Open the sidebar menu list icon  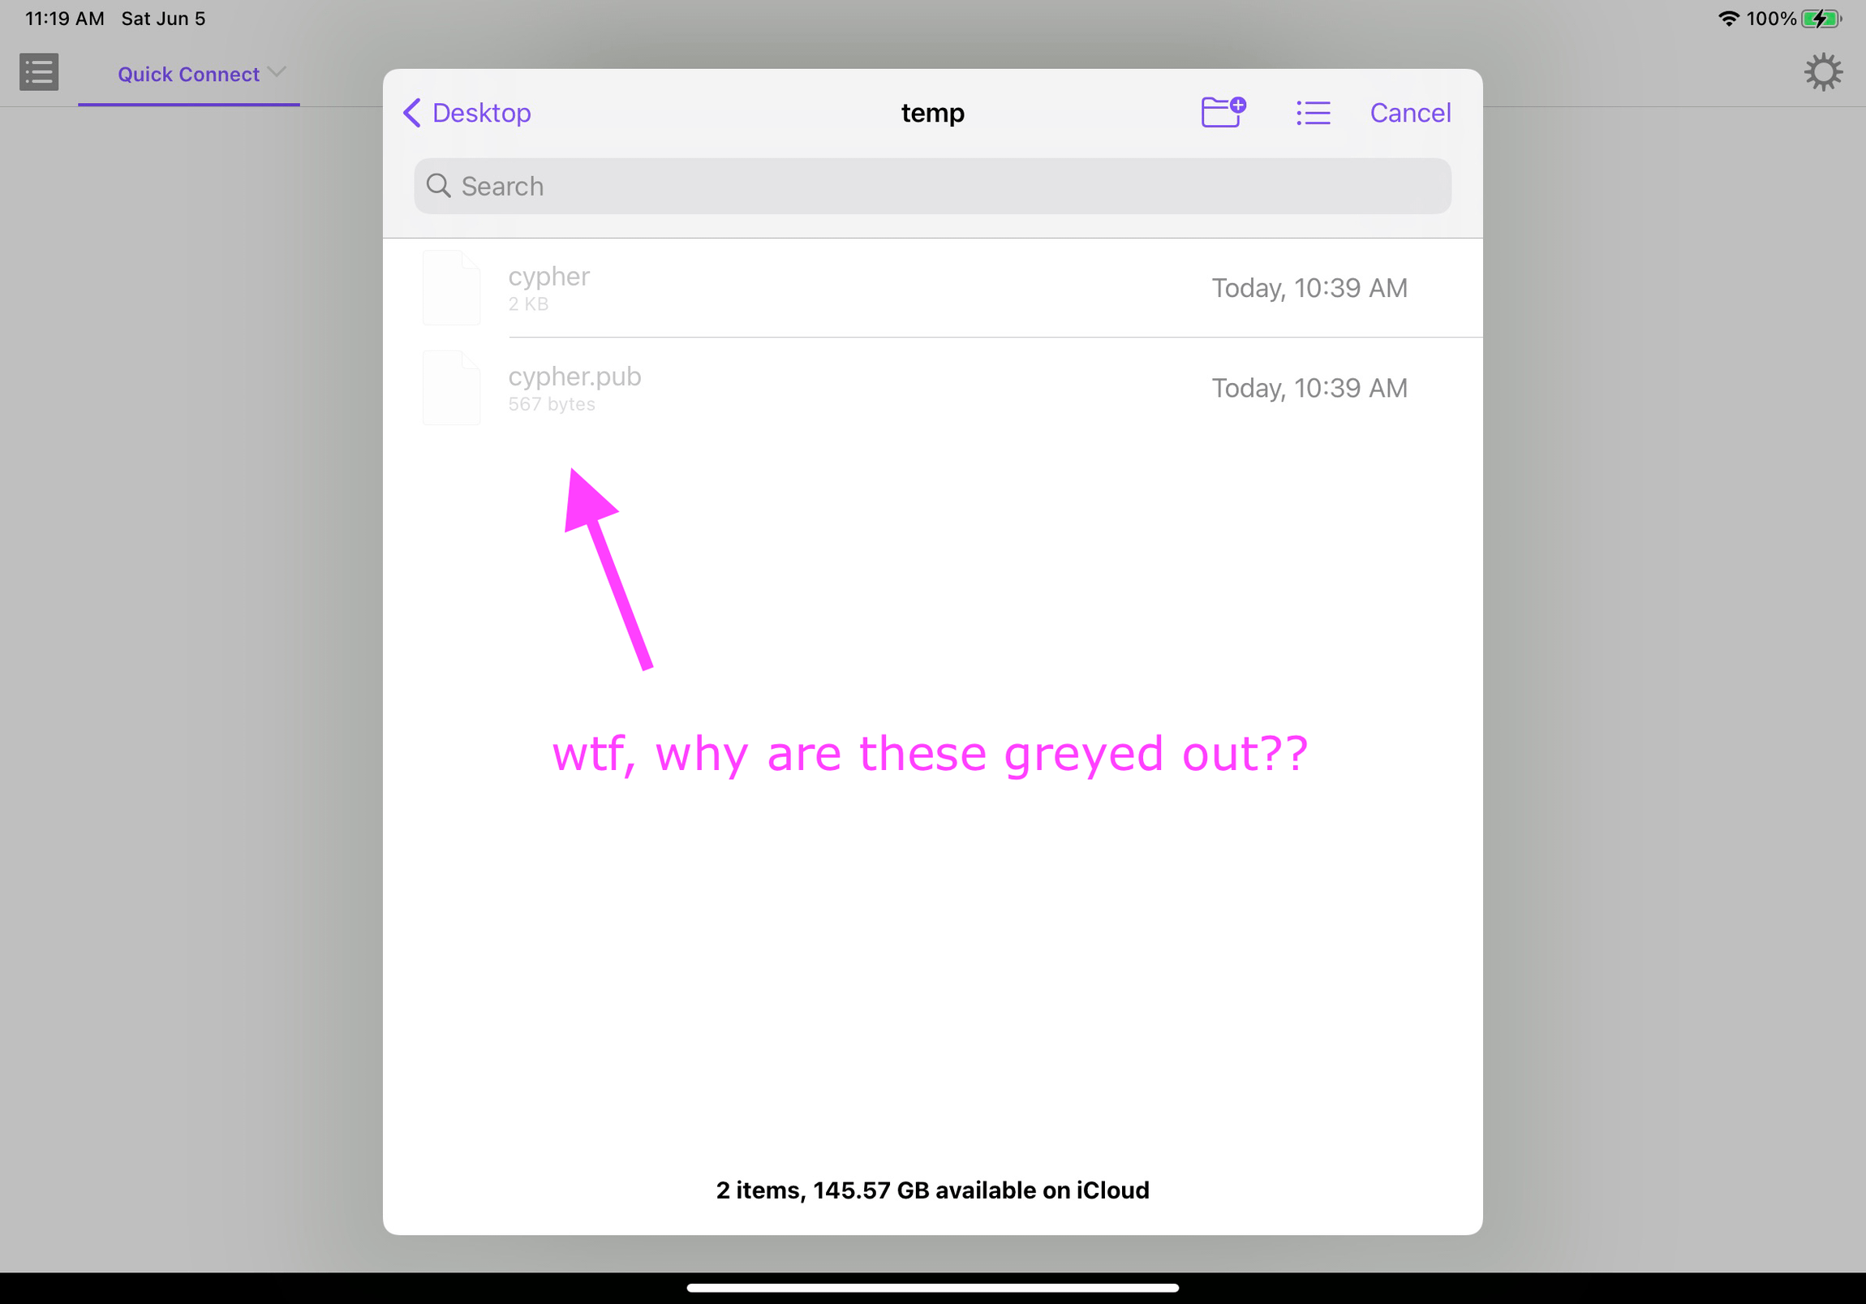pos(39,72)
